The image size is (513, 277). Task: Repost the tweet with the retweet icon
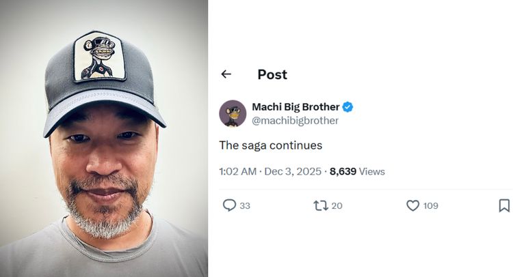click(320, 205)
